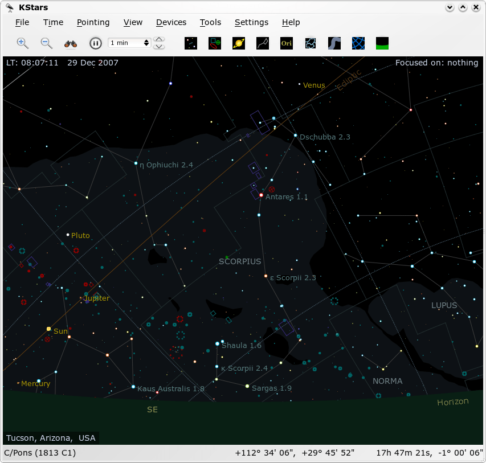The height and width of the screenshot is (463, 486).
Task: Toggle the coordinate grid icon
Action: 358,43
